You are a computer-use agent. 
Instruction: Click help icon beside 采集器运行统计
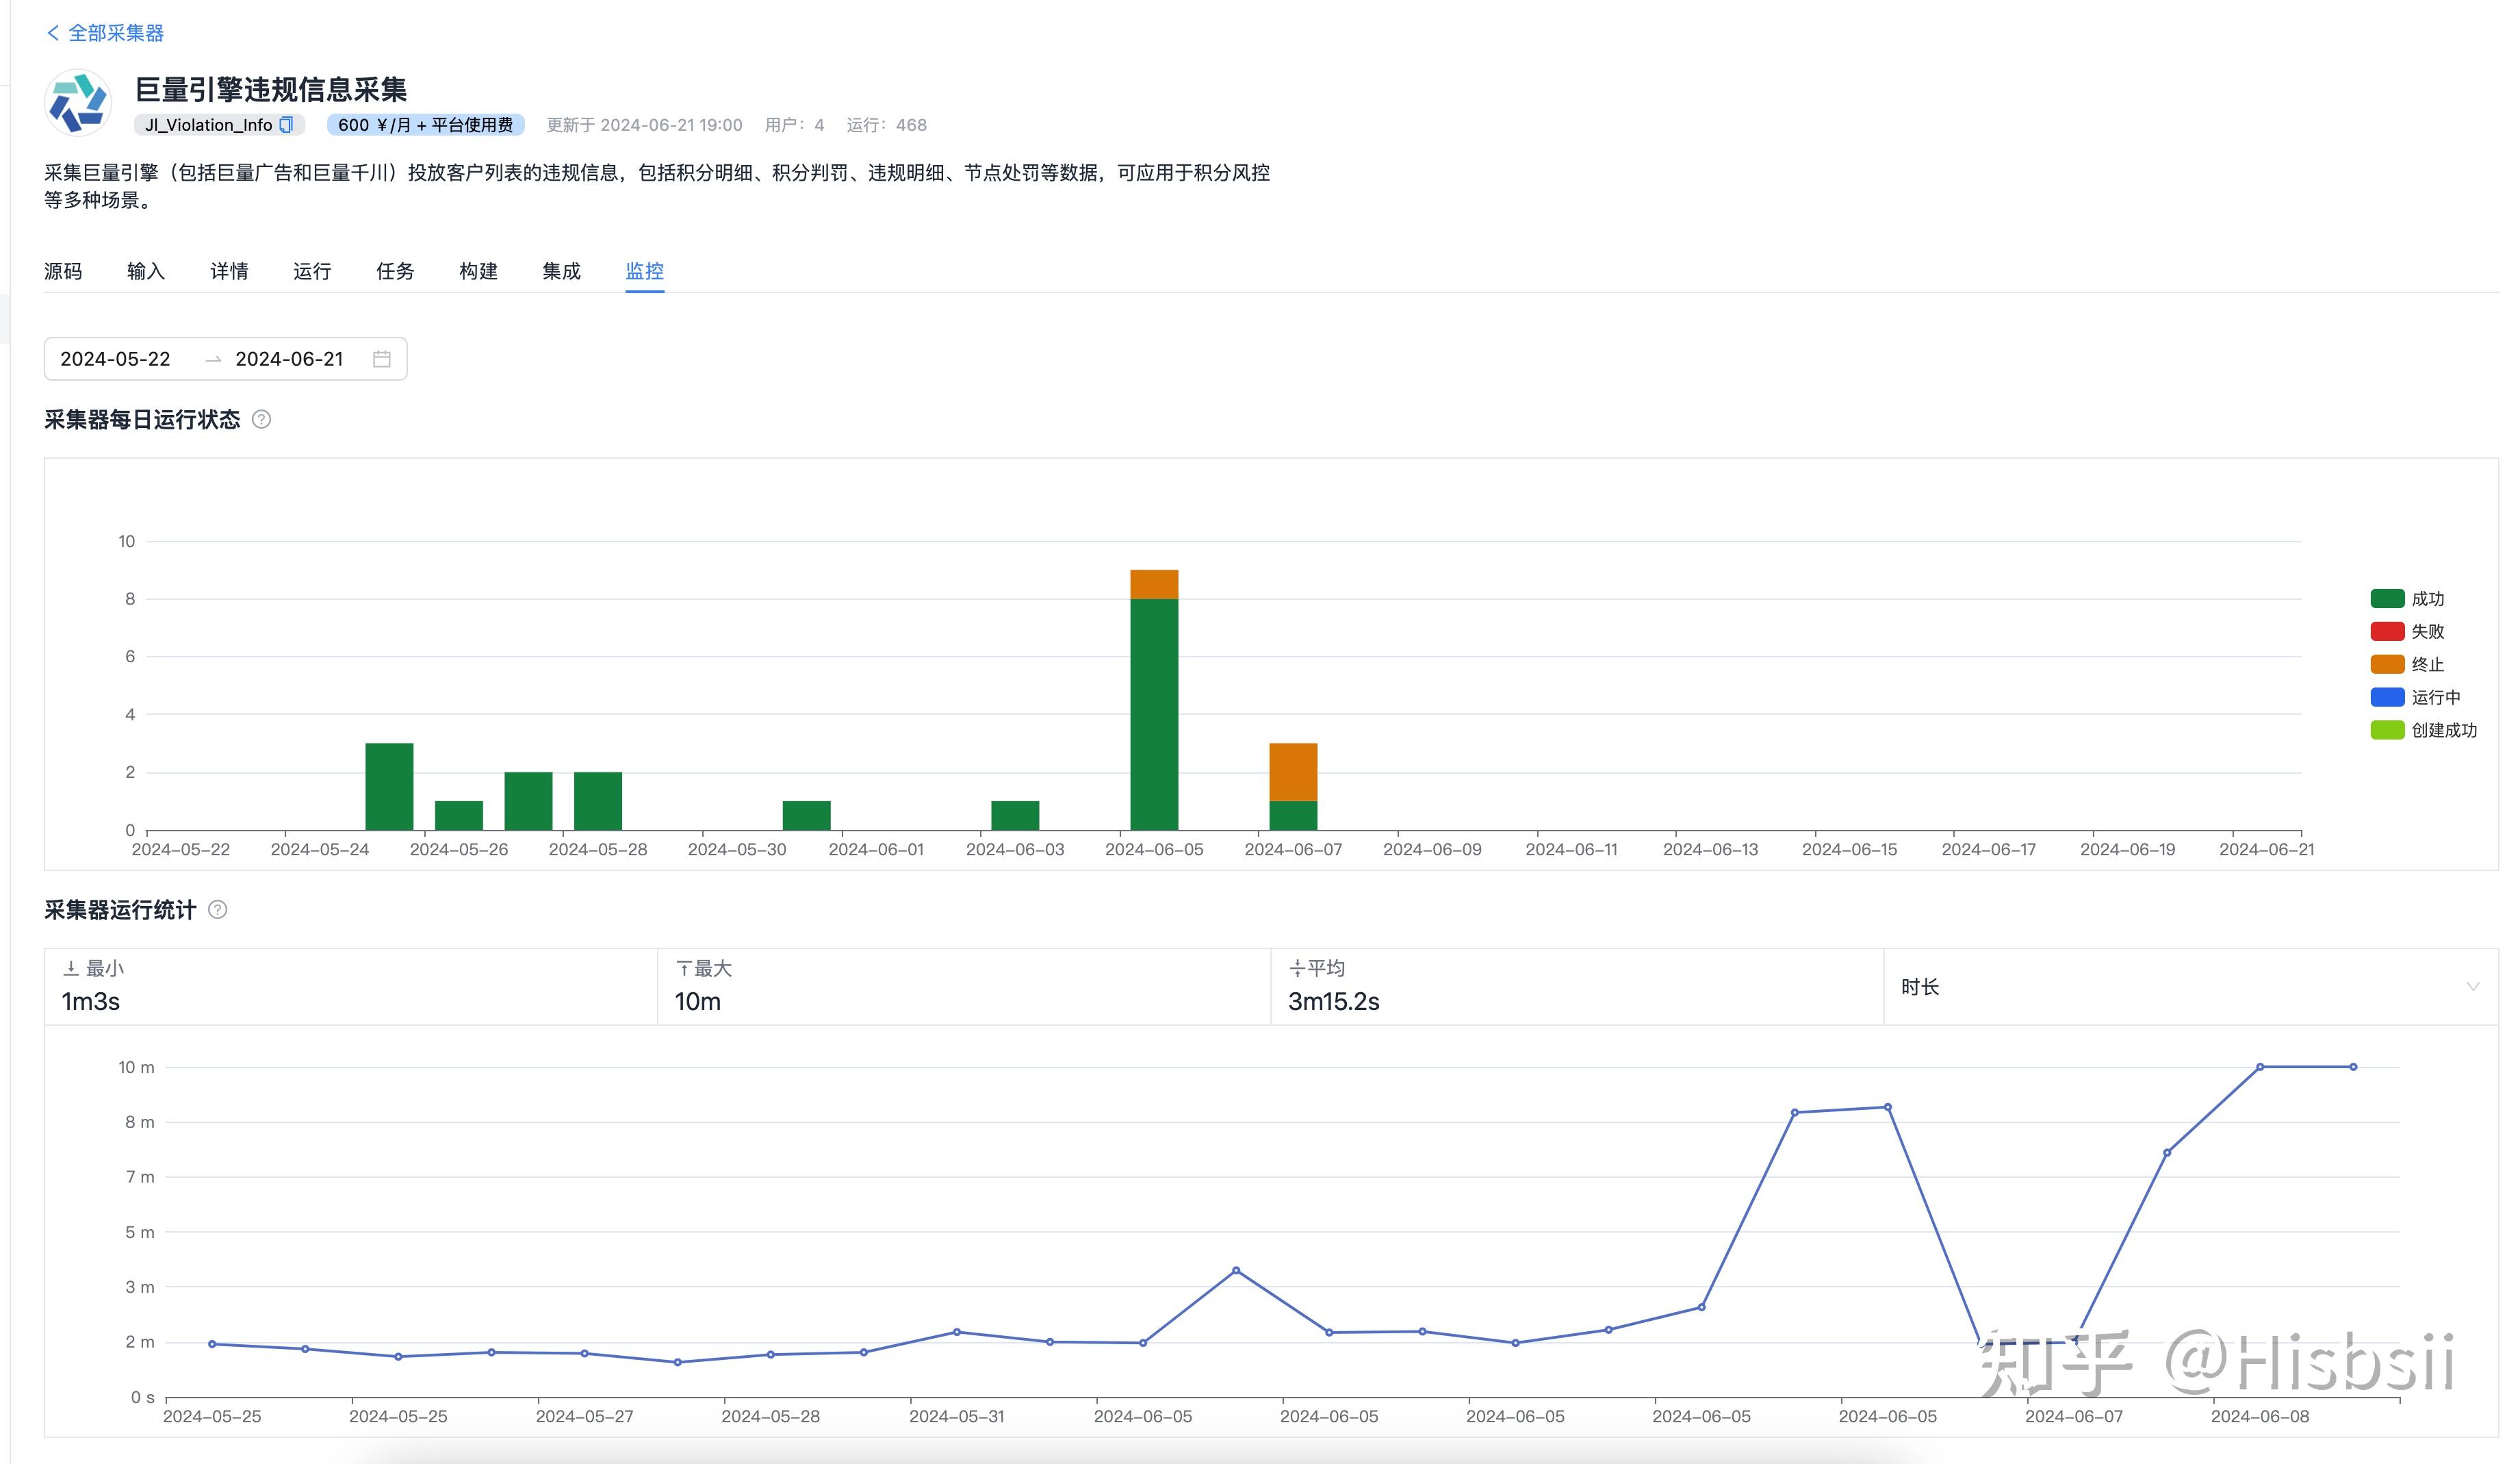[217, 909]
